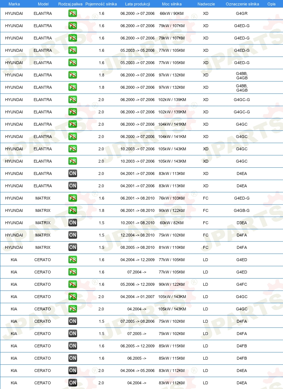Click the petrol fuel icon for Elantra G4GR
The image size is (283, 389).
[x=73, y=13]
